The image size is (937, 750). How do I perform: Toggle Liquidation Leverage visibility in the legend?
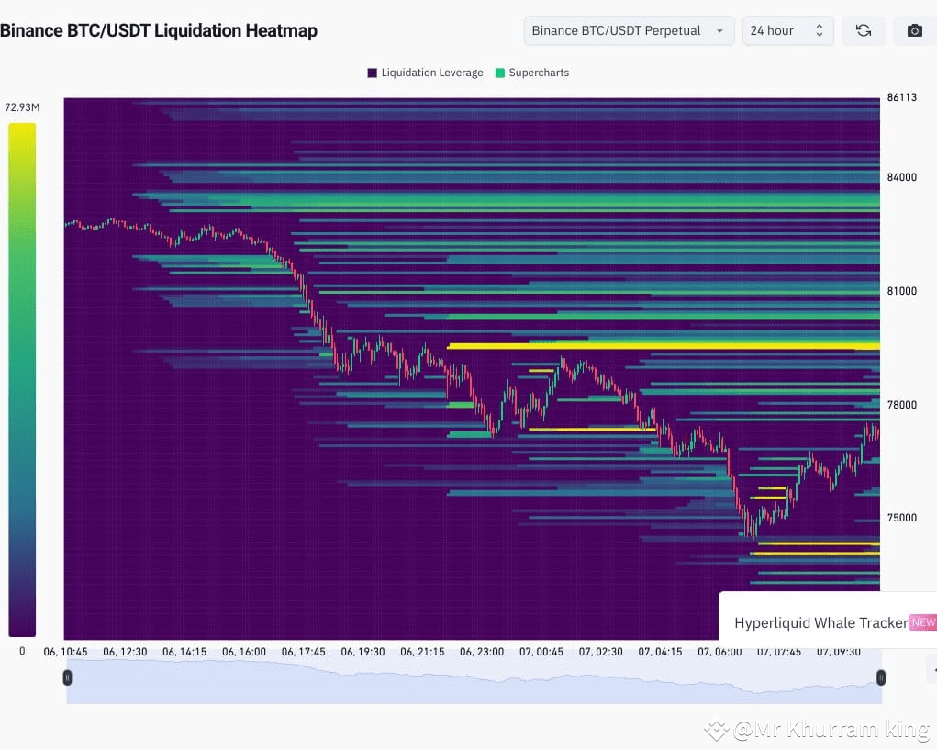point(424,73)
